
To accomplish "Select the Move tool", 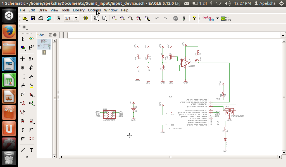I will tap(23, 59).
